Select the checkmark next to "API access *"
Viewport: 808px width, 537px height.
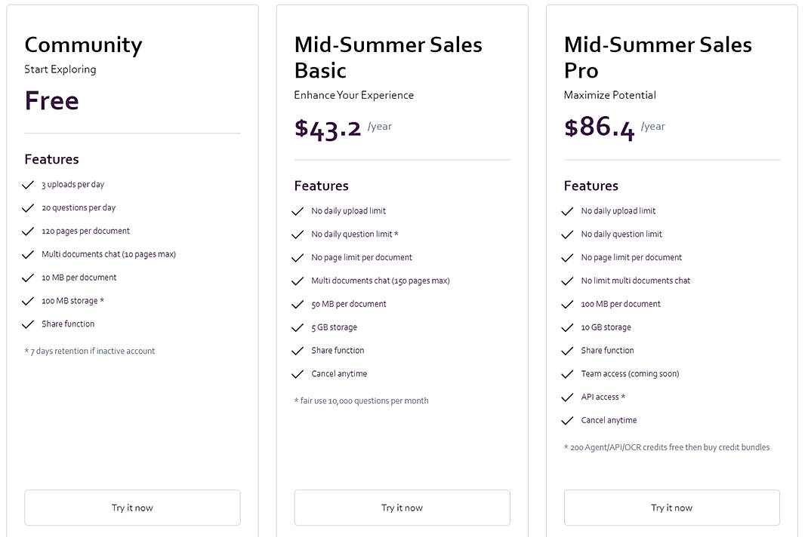click(x=567, y=397)
